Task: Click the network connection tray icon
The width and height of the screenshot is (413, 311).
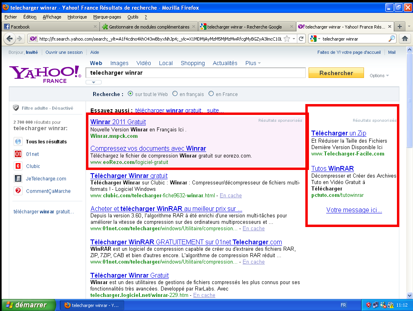Action: click(376, 305)
